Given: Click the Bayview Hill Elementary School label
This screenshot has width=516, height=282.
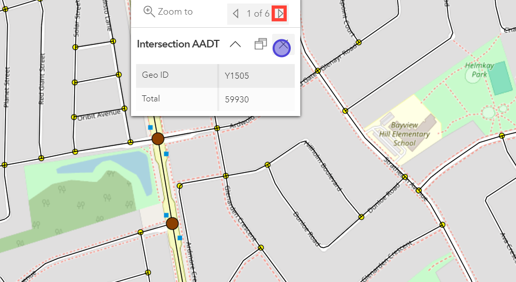Looking at the screenshot, I should [411, 134].
